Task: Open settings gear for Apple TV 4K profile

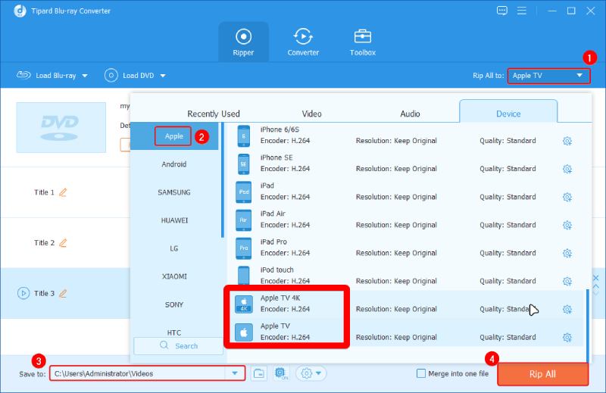Action: pos(567,309)
